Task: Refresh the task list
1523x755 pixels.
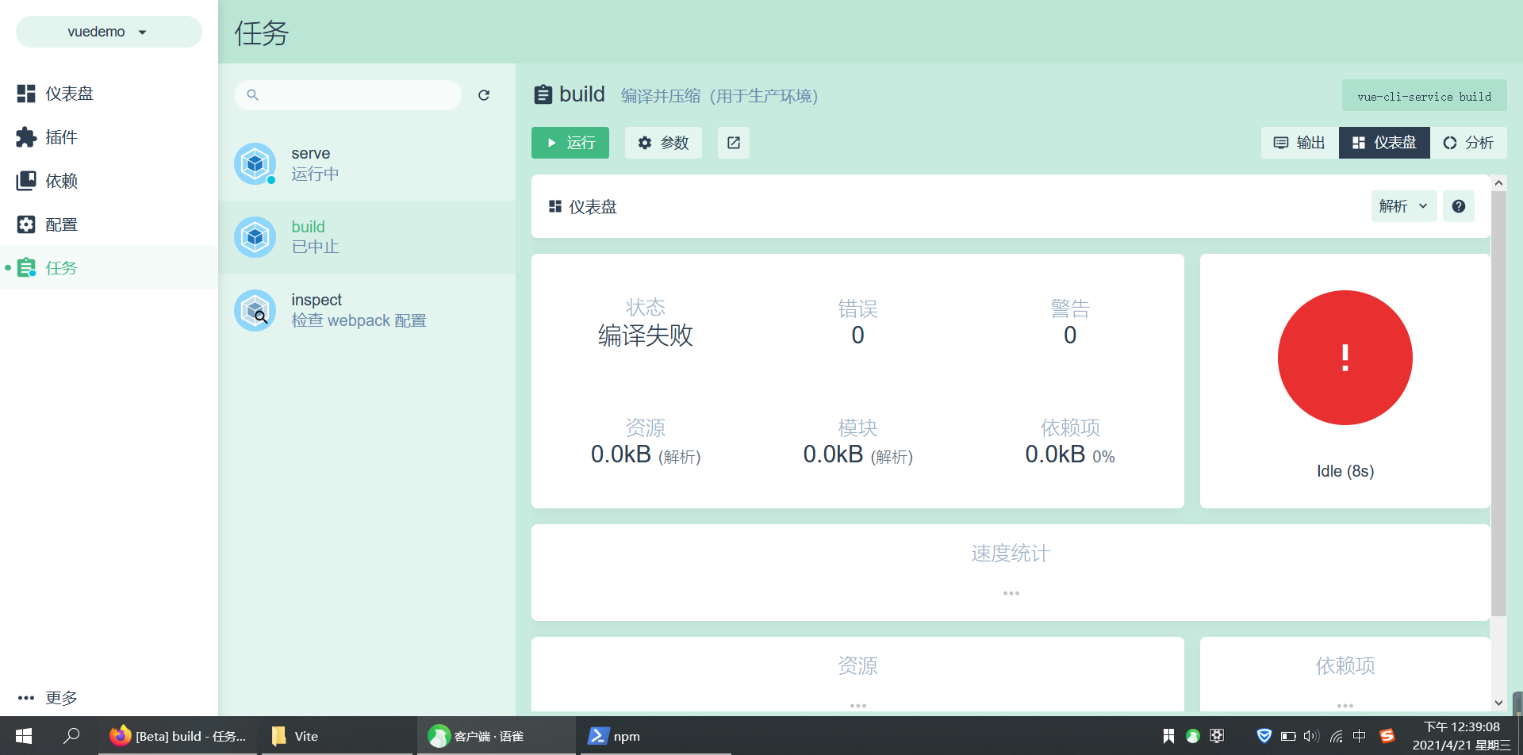Action: pos(484,95)
